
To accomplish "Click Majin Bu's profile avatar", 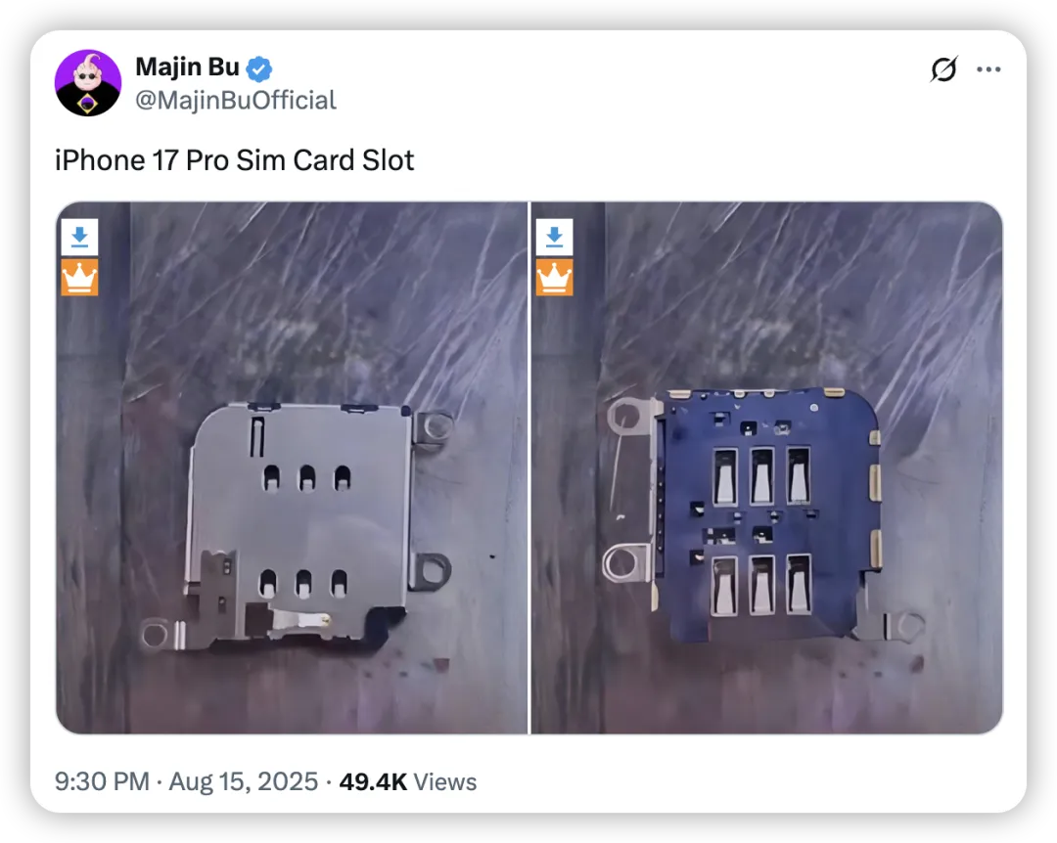I will 88,83.
